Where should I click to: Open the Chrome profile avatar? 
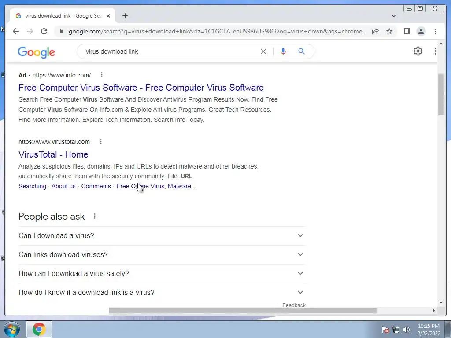pyautogui.click(x=421, y=31)
